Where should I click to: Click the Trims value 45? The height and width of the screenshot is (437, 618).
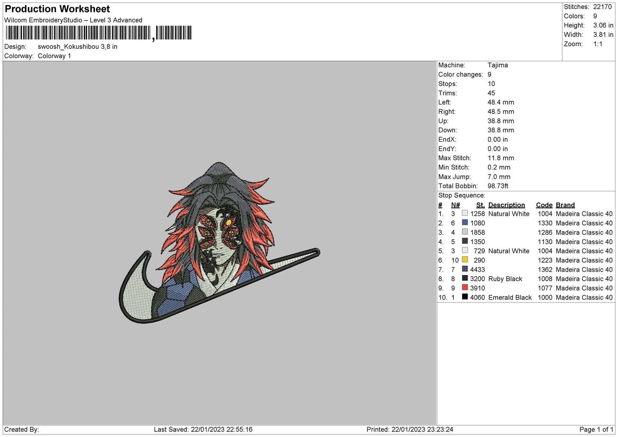coord(491,93)
